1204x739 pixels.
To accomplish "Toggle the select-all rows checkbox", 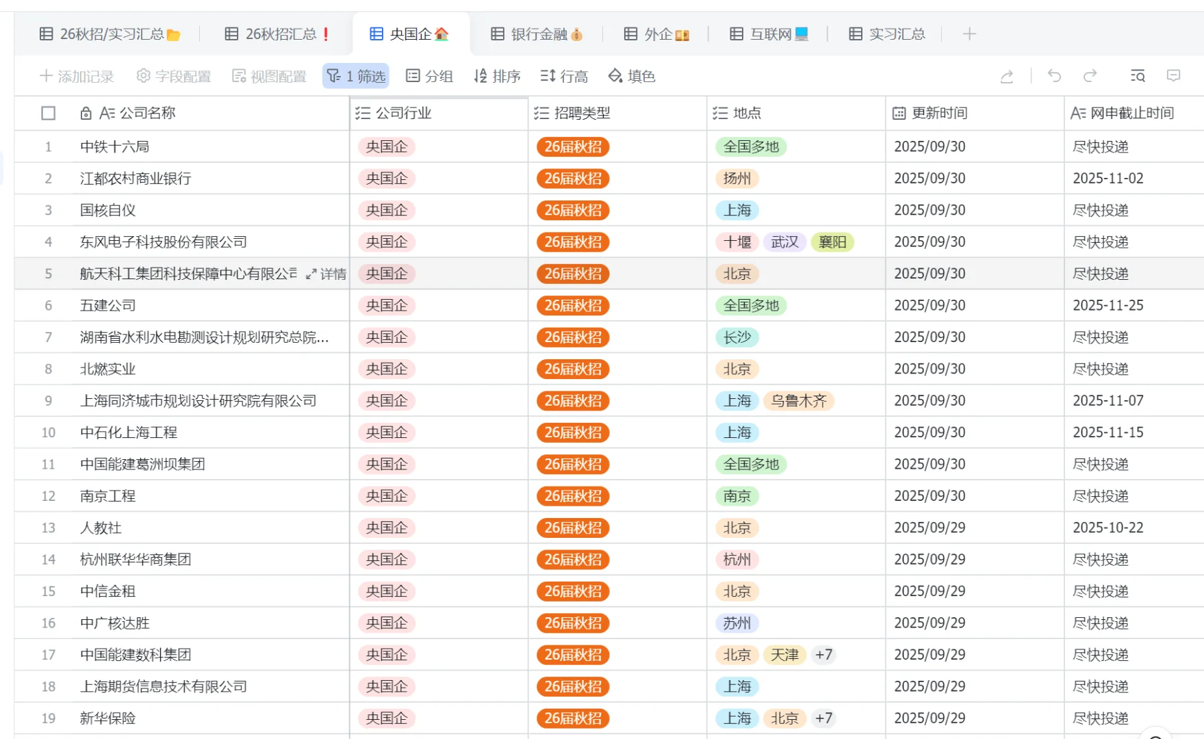I will pos(48,113).
